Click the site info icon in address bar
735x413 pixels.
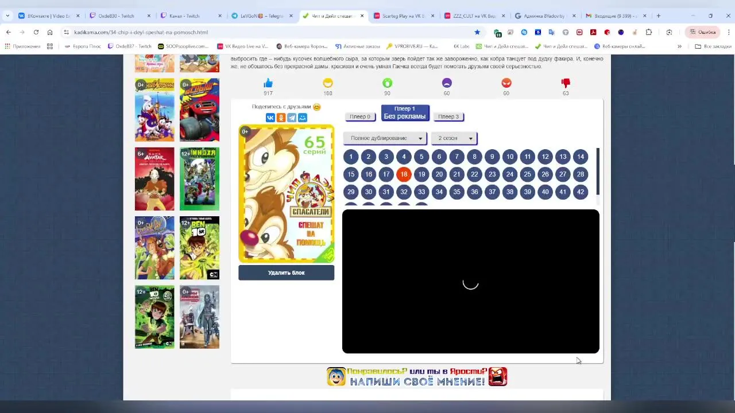[67, 32]
